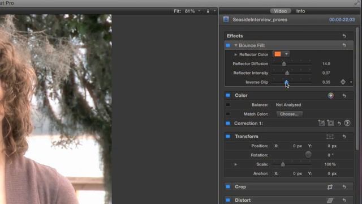Click the SeasideInterview_prores clip name

[x=260, y=20]
